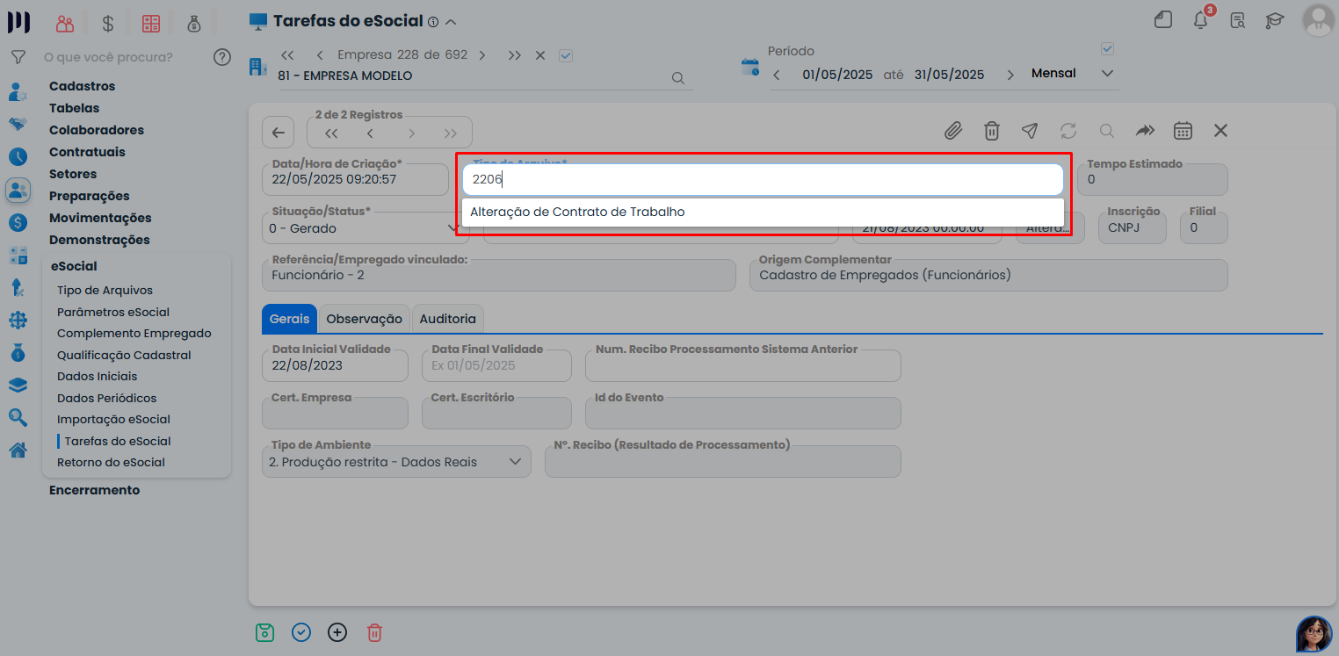Click the refresh icon in record toolbar

pyautogui.click(x=1068, y=131)
